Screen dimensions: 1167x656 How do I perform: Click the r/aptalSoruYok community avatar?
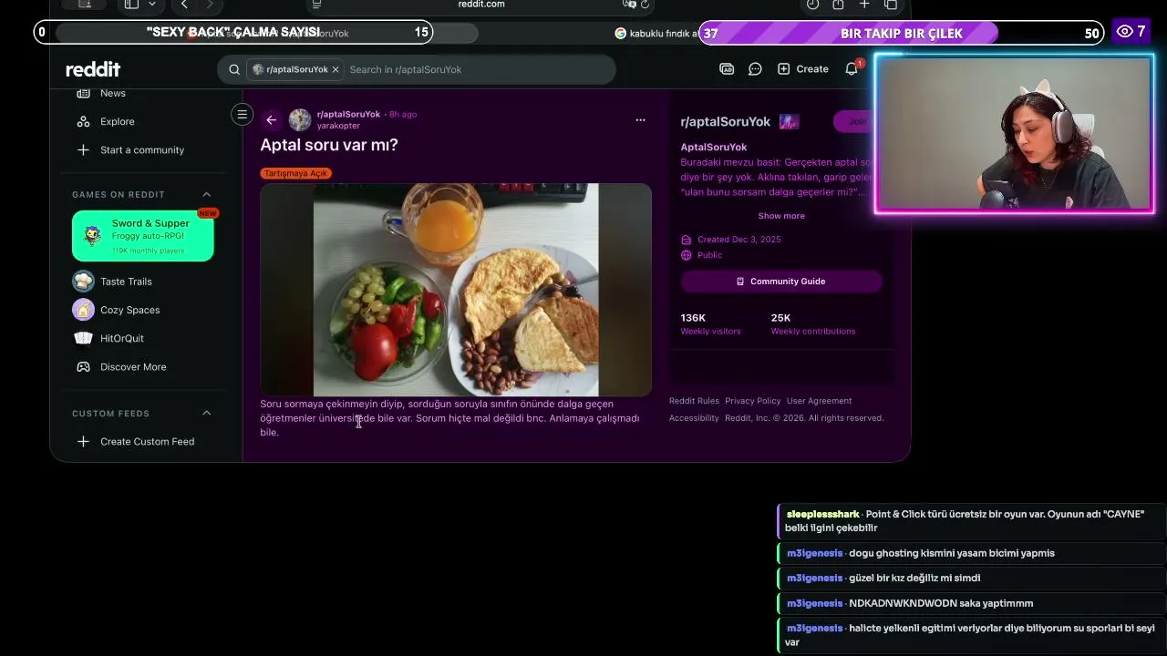pyautogui.click(x=300, y=119)
